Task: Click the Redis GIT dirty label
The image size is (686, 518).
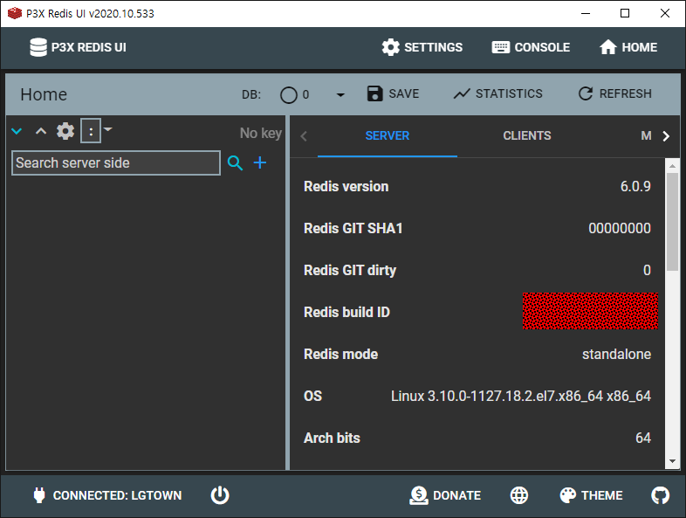Action: (x=350, y=270)
